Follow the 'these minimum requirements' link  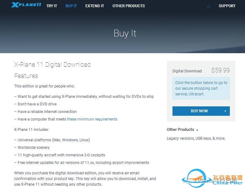tap(92, 119)
